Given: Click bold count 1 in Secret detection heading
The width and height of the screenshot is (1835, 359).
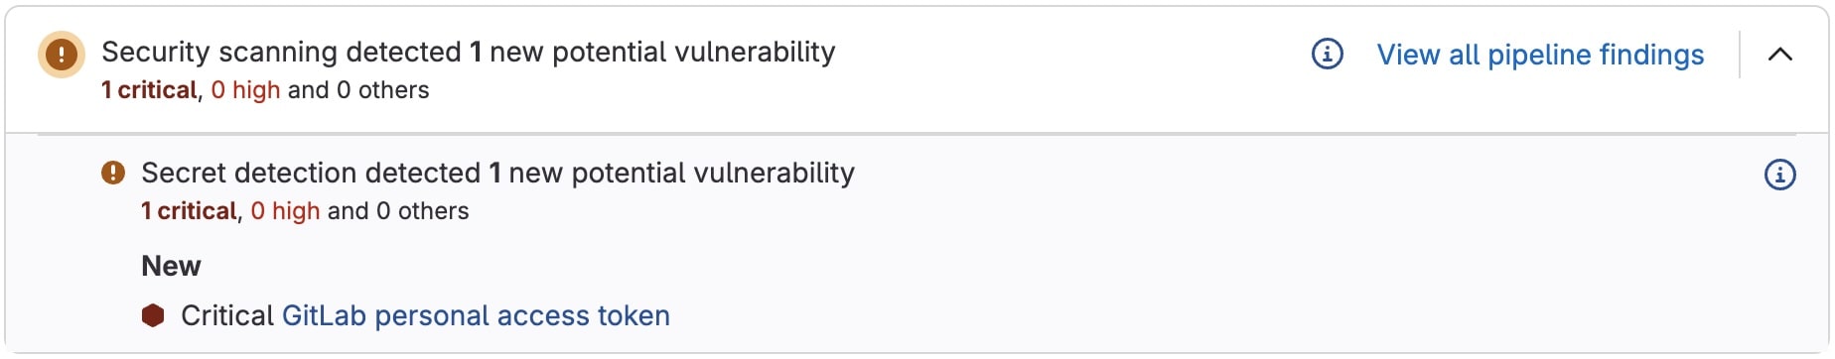Looking at the screenshot, I should (494, 173).
